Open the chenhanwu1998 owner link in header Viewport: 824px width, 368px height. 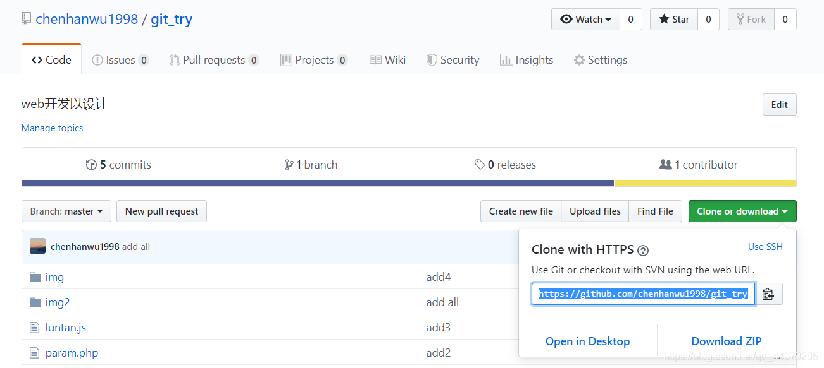(87, 19)
